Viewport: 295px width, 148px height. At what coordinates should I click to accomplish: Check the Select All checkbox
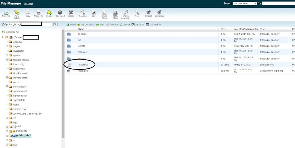[x=133, y=25]
